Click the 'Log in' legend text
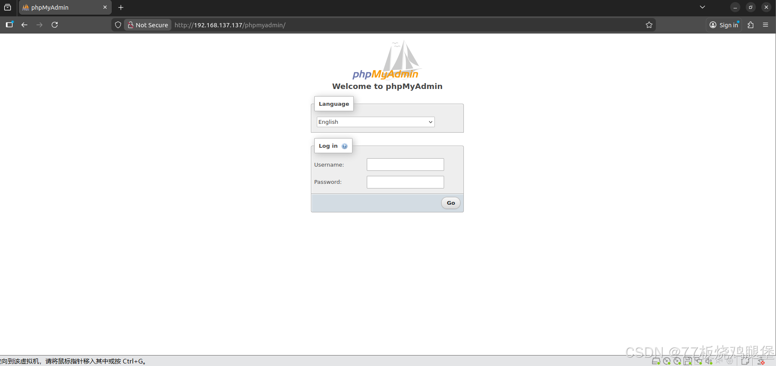The image size is (776, 366). tap(328, 146)
